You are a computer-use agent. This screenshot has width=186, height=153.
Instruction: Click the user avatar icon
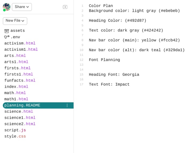point(7,7)
